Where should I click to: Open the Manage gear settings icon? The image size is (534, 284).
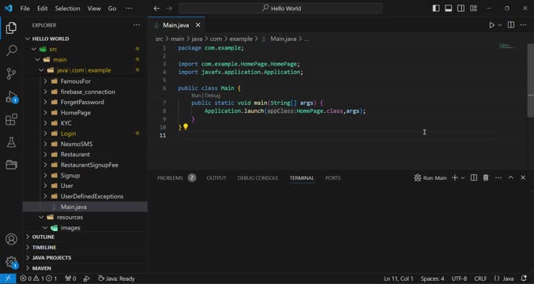[11, 262]
